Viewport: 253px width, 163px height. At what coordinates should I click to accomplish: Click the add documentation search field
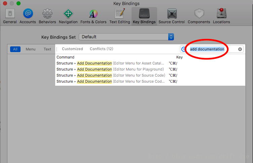pos(212,49)
